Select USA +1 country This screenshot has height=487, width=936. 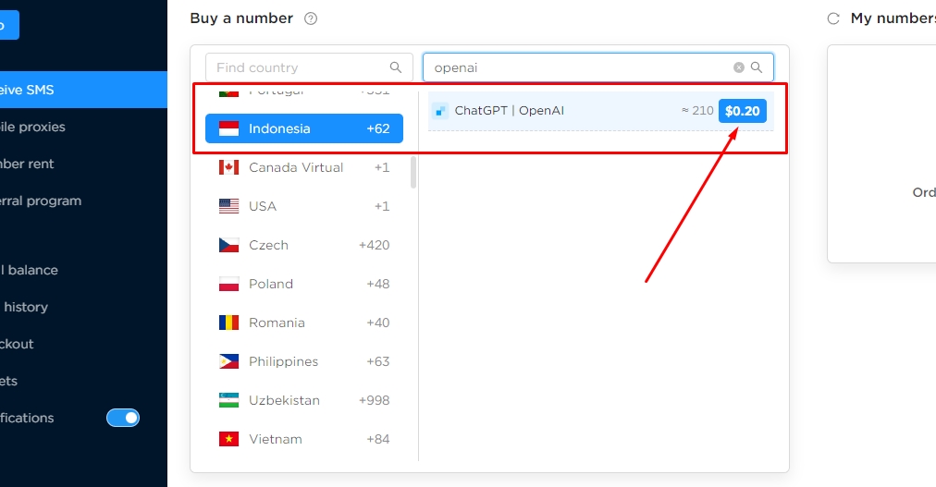[x=304, y=206]
